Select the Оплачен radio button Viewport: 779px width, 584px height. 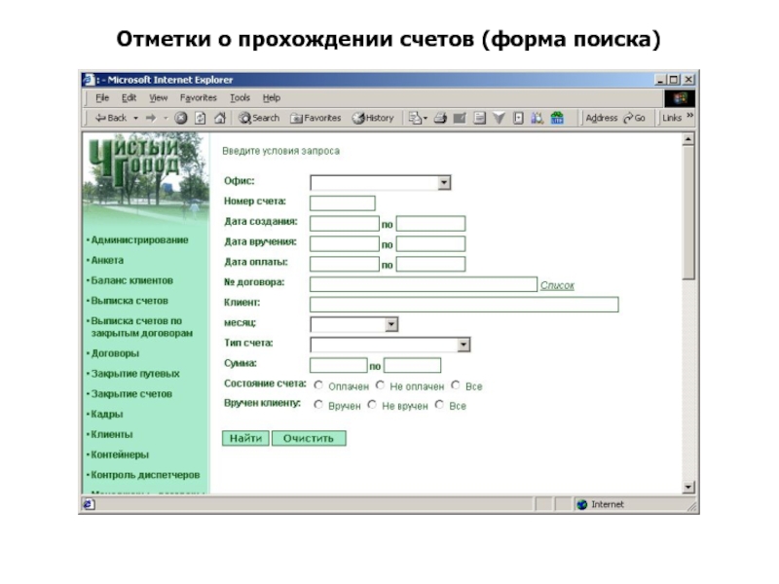318,385
